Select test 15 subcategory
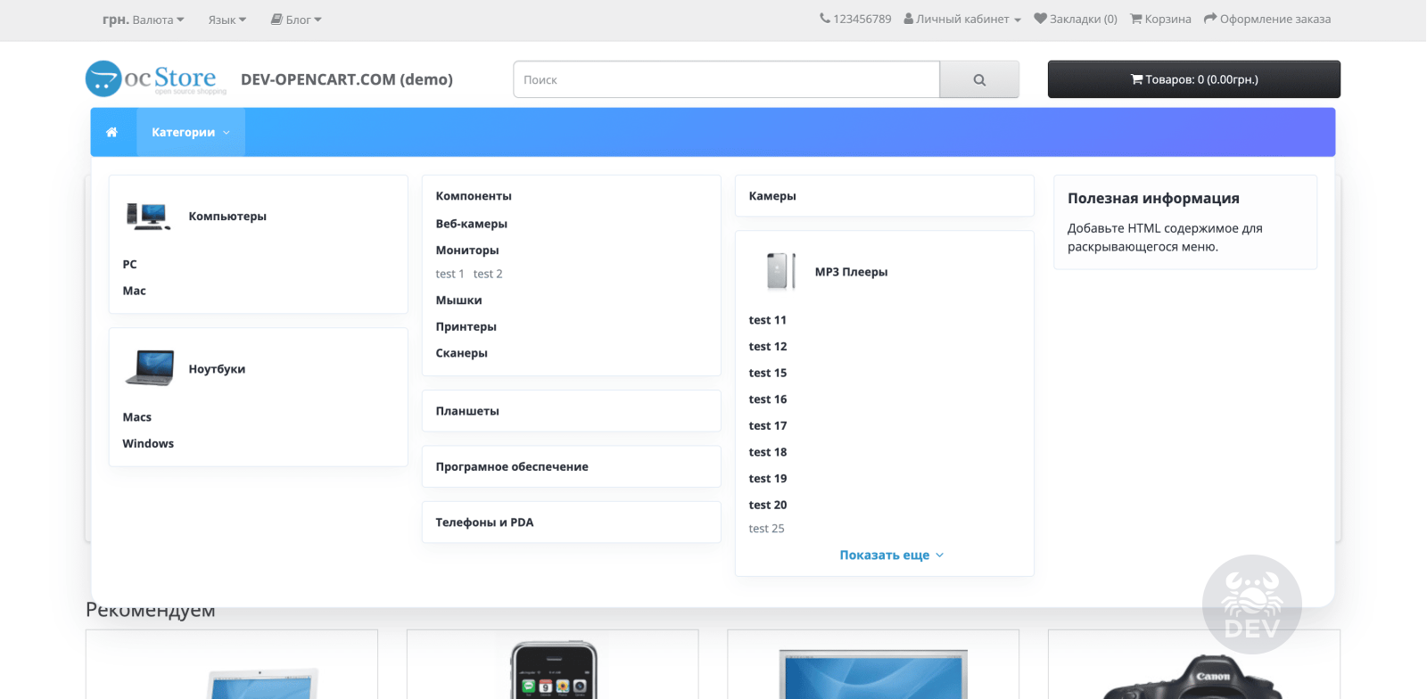 click(768, 373)
